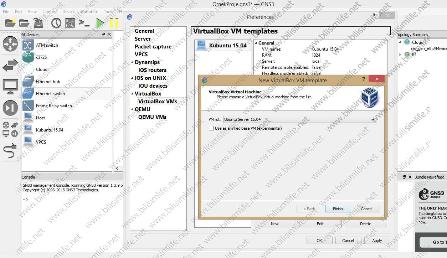Select QEMU preferences section

(x=143, y=109)
